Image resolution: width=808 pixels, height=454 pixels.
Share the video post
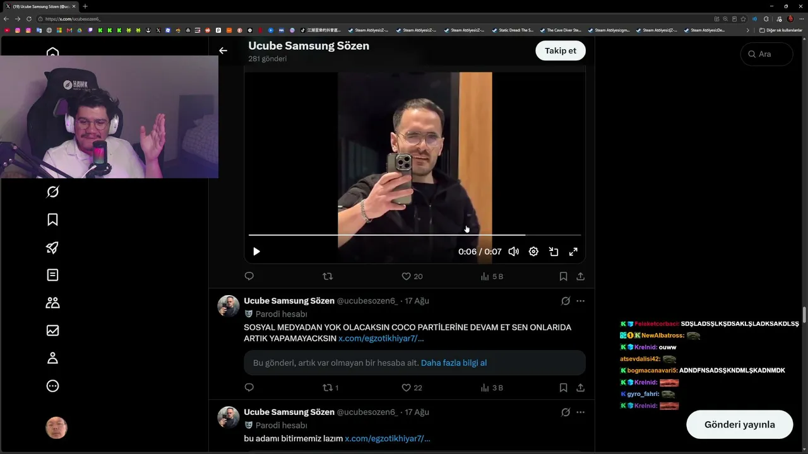tap(580, 276)
